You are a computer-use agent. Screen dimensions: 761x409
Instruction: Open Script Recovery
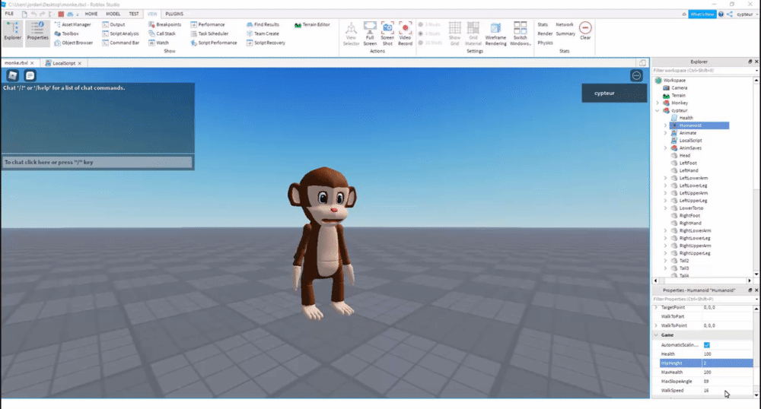click(266, 43)
